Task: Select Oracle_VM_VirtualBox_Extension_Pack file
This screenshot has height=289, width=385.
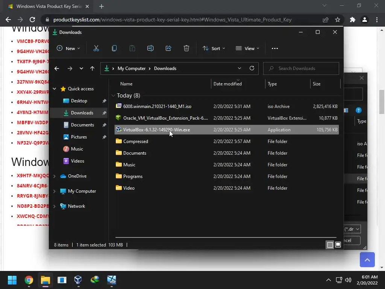Action: (x=227, y=118)
